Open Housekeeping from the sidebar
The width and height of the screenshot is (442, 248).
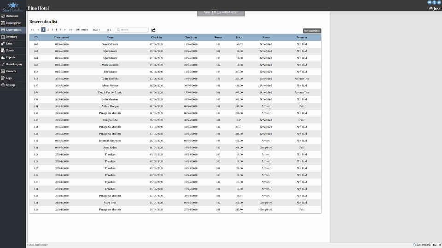pos(13,64)
